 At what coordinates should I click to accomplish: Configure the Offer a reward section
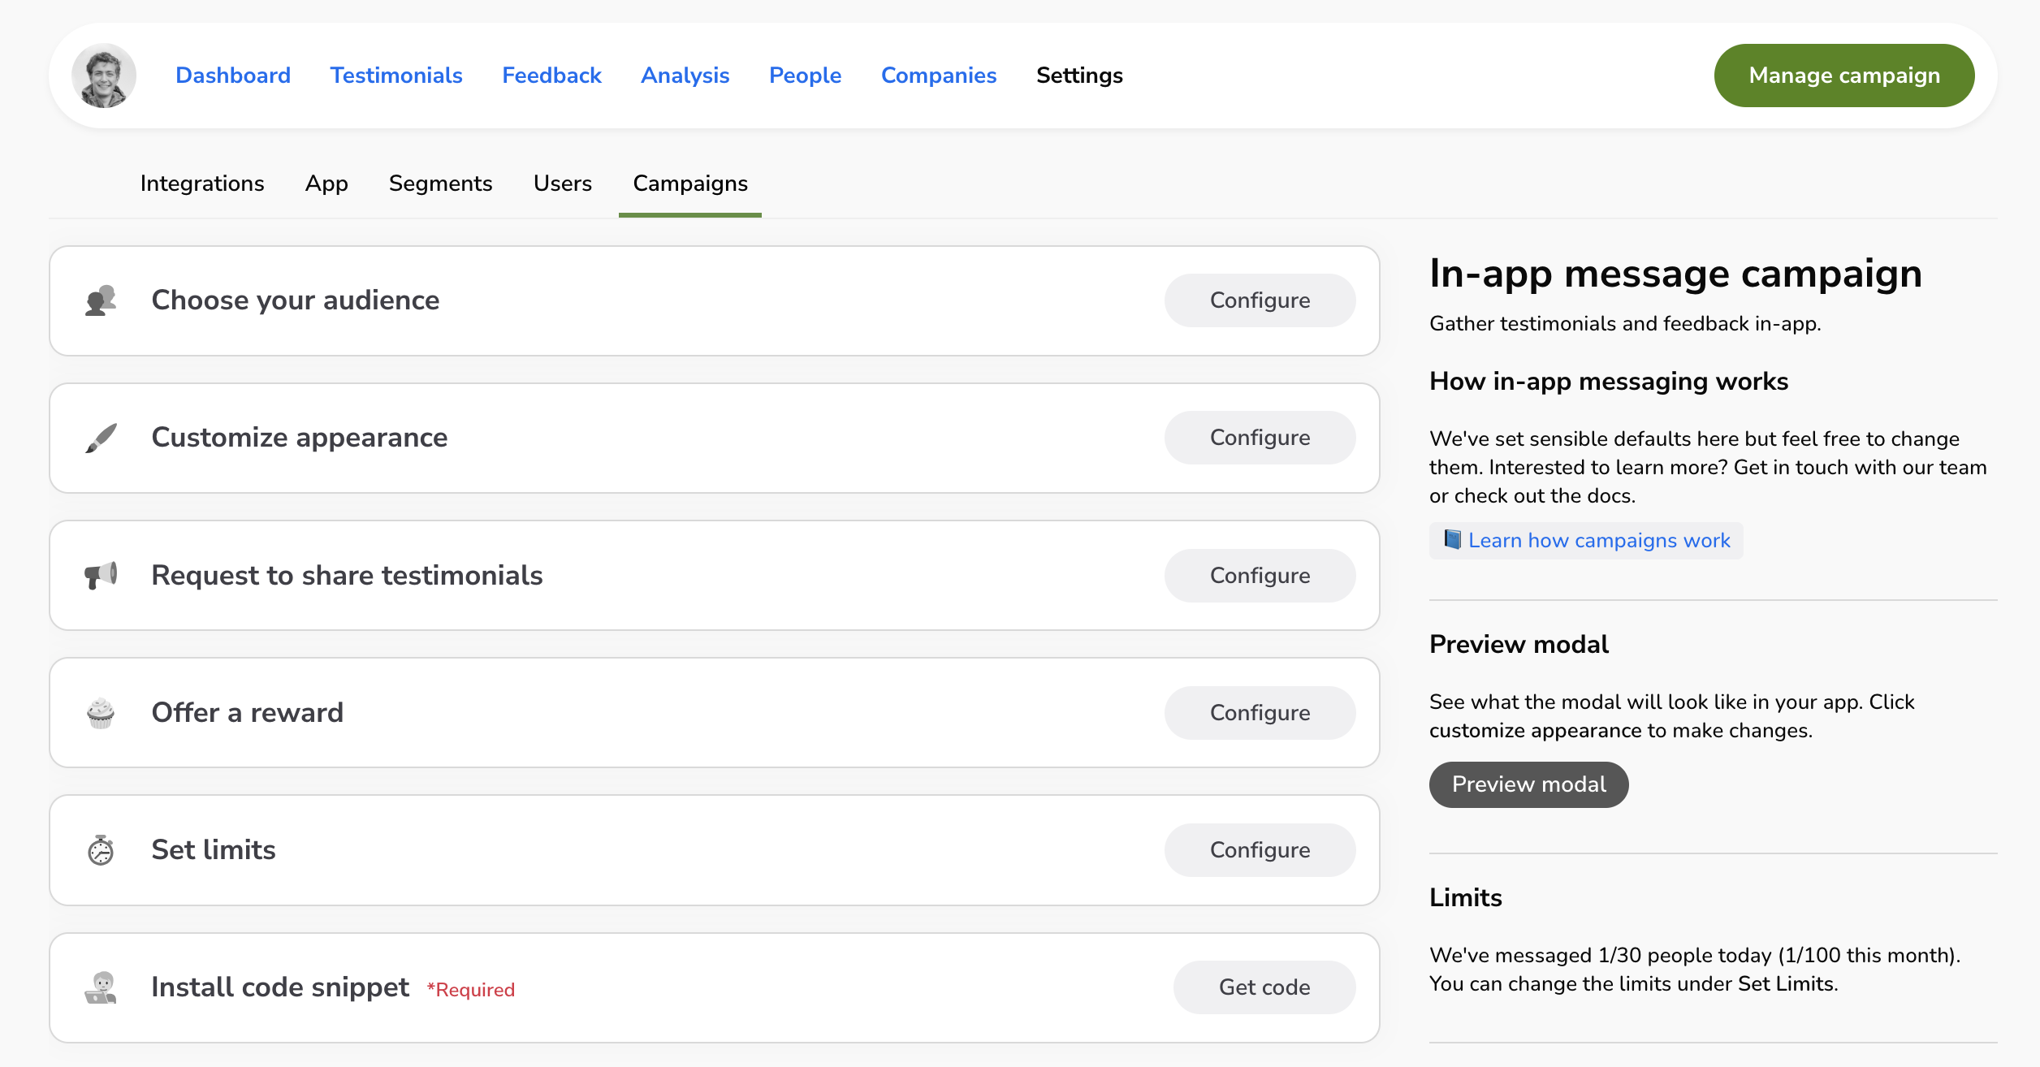click(x=1260, y=713)
